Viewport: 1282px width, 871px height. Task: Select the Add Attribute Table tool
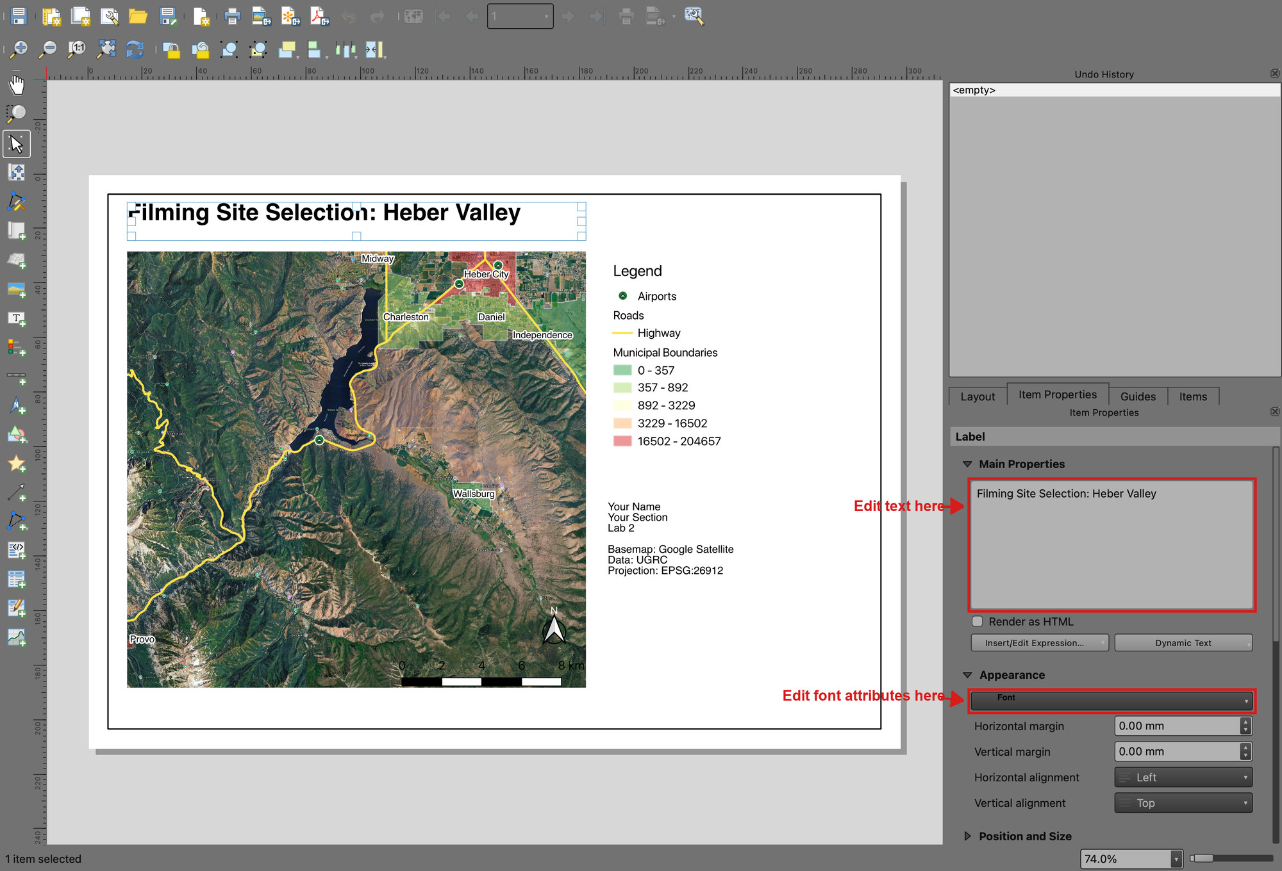tap(17, 580)
